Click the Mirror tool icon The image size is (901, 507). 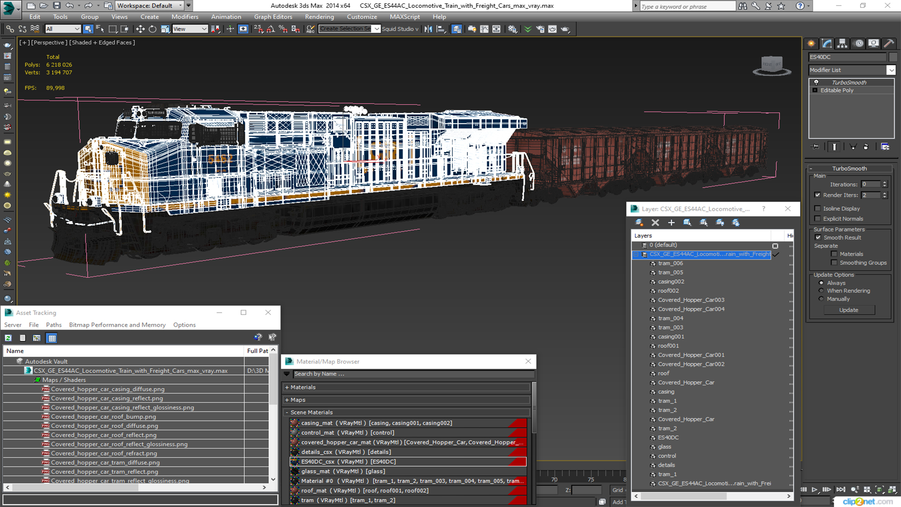pyautogui.click(x=428, y=29)
